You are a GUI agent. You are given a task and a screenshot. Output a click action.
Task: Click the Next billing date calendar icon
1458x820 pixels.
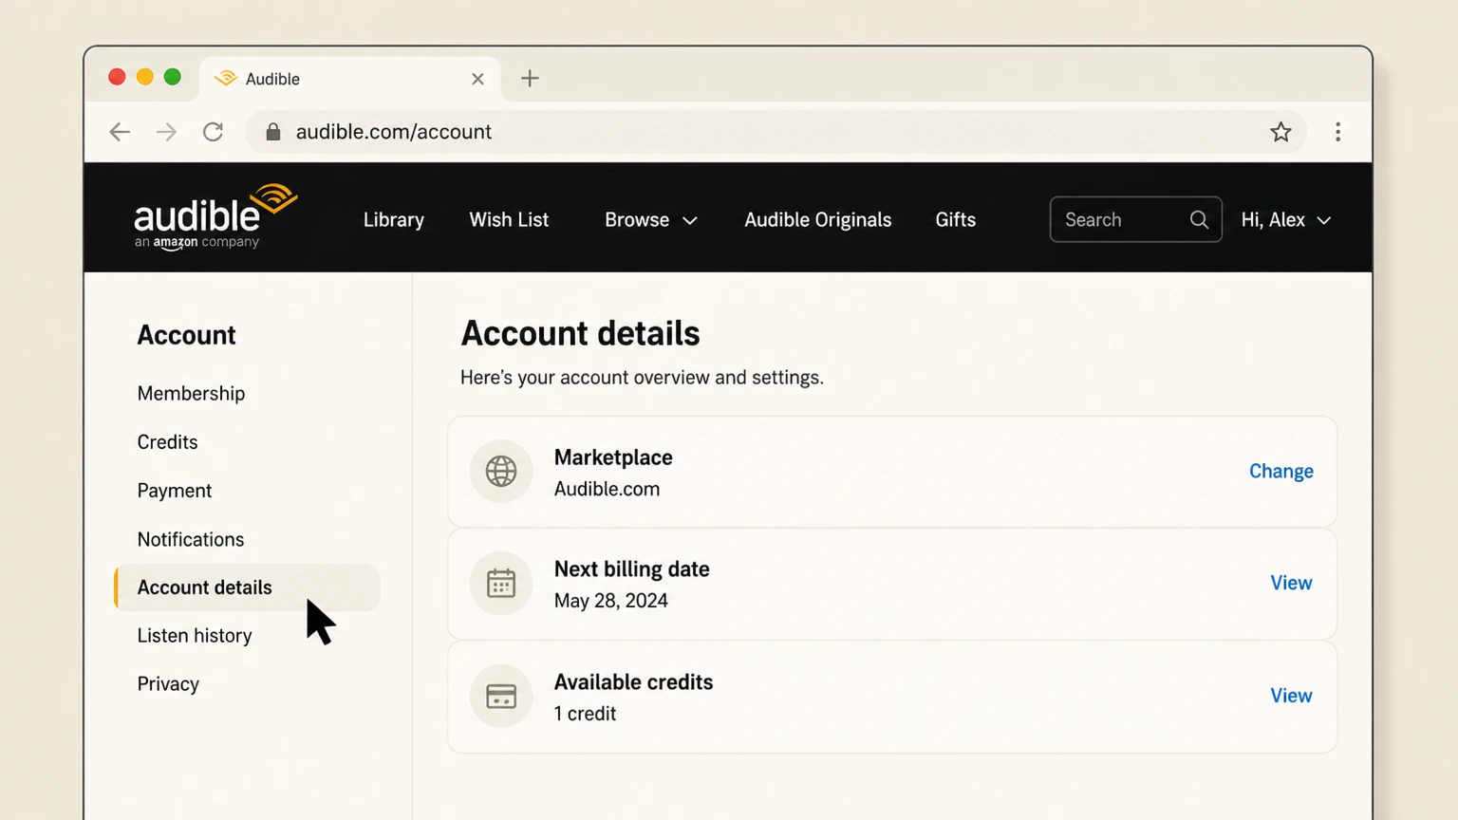501,583
